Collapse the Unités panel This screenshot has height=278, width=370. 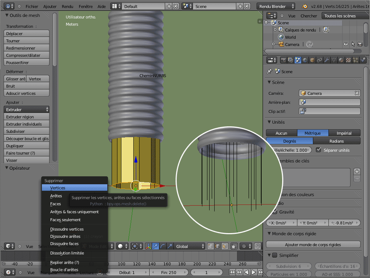coord(269,122)
